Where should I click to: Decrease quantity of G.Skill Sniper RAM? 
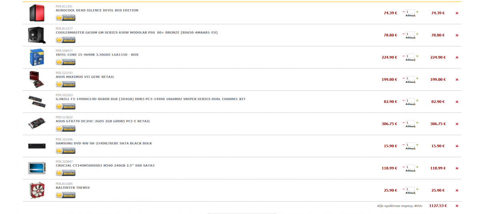(x=404, y=100)
